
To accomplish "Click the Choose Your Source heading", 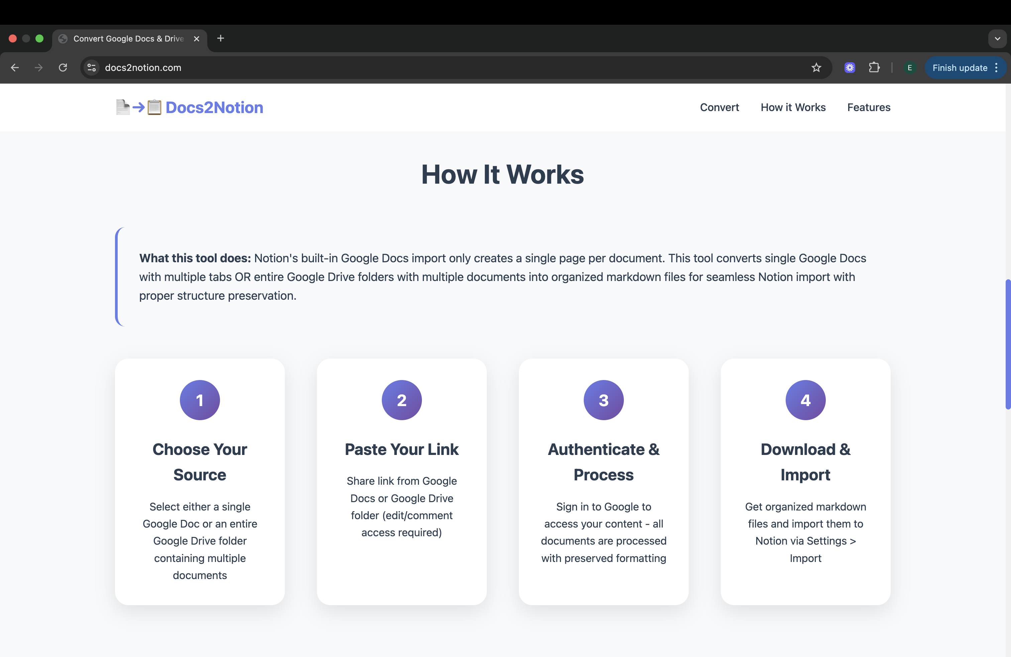I will (x=200, y=462).
